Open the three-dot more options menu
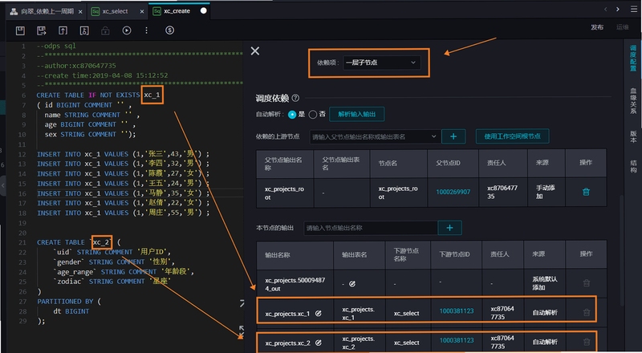Screen dimensions: 642x353 click(x=146, y=30)
